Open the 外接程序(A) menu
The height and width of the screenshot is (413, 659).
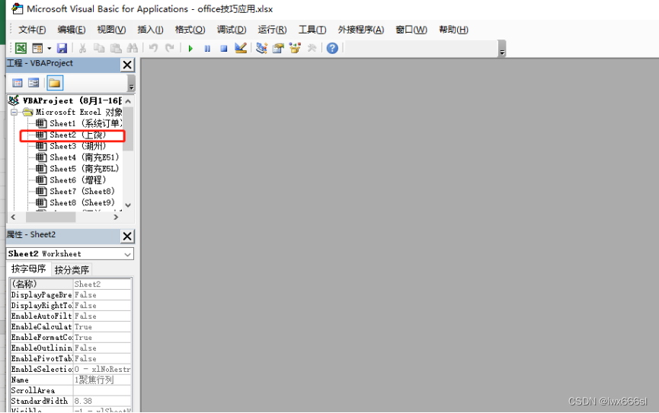[x=361, y=30]
